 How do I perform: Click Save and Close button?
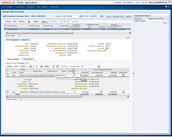pos(118,16)
